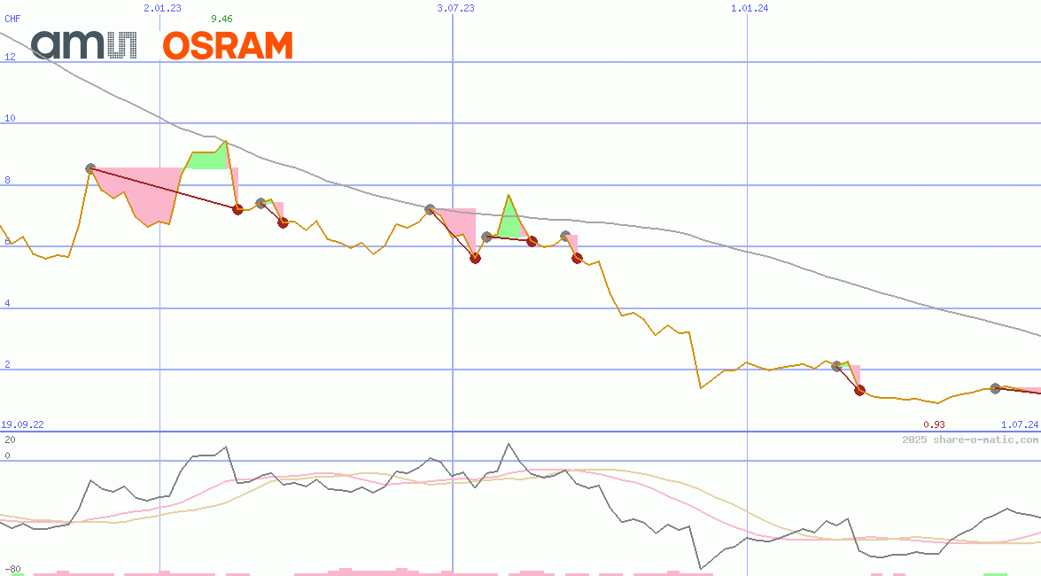Click the gray ams logo
The height and width of the screenshot is (576, 1041).
click(x=83, y=45)
